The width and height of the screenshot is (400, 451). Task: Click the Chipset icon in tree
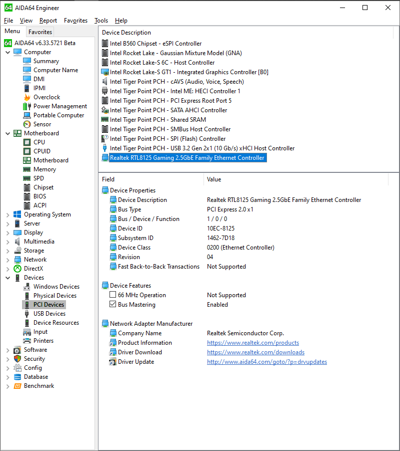point(27,187)
